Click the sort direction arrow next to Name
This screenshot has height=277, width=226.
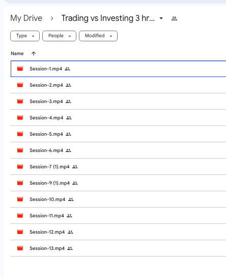(x=34, y=54)
